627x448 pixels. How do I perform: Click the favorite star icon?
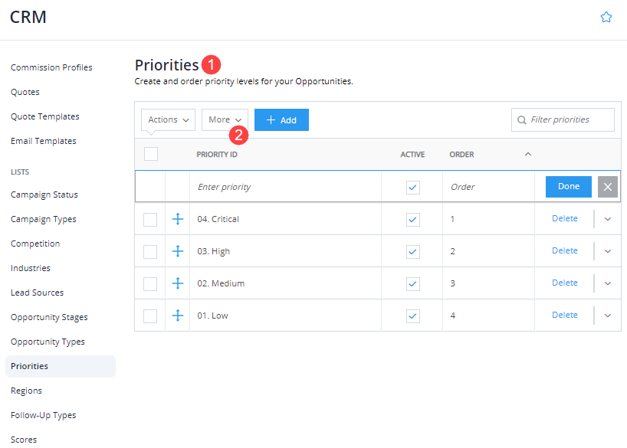click(x=606, y=17)
